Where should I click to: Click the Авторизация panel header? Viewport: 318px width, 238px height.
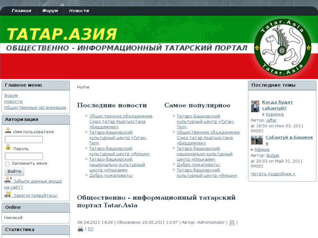[36, 120]
